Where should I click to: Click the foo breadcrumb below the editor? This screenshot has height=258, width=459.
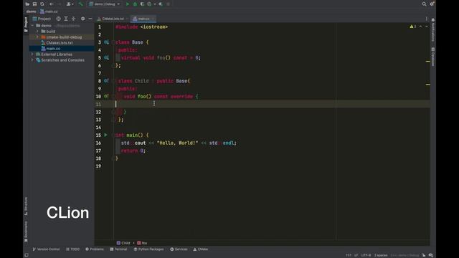tap(142, 243)
